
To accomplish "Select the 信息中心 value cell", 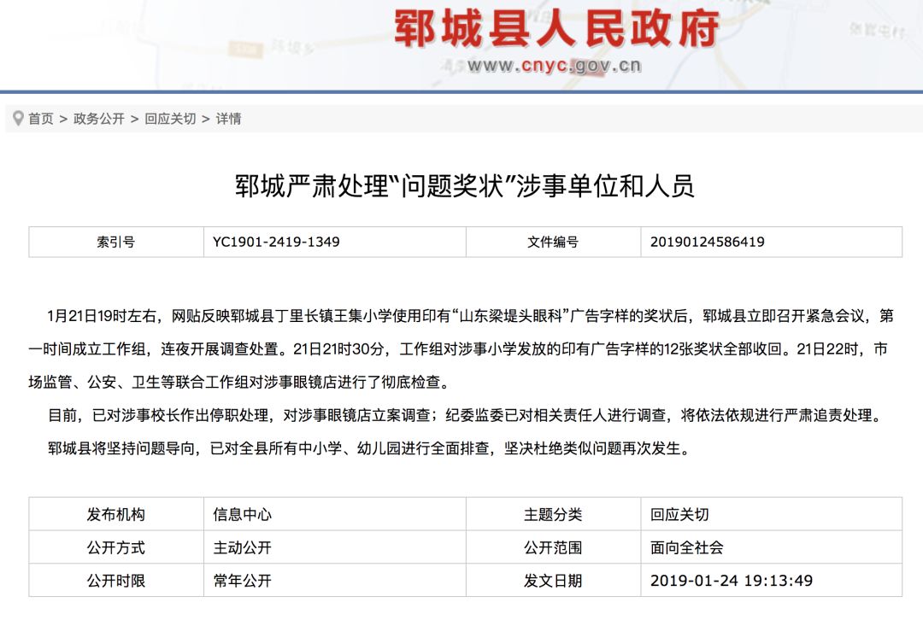I will (x=335, y=515).
